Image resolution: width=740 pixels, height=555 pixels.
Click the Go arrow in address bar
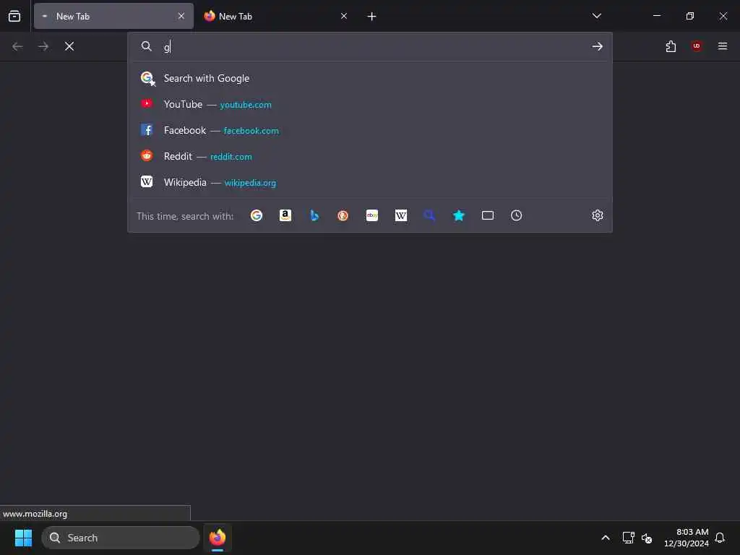(x=598, y=46)
